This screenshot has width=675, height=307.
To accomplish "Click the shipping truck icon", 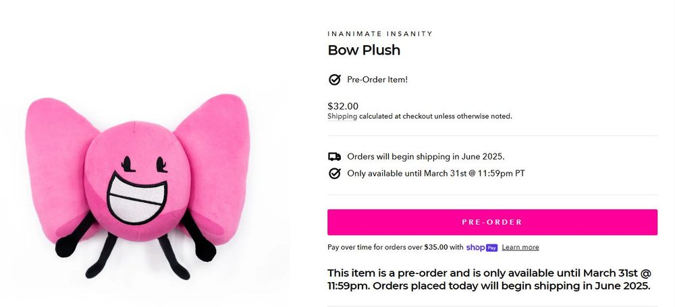I will click(x=334, y=157).
